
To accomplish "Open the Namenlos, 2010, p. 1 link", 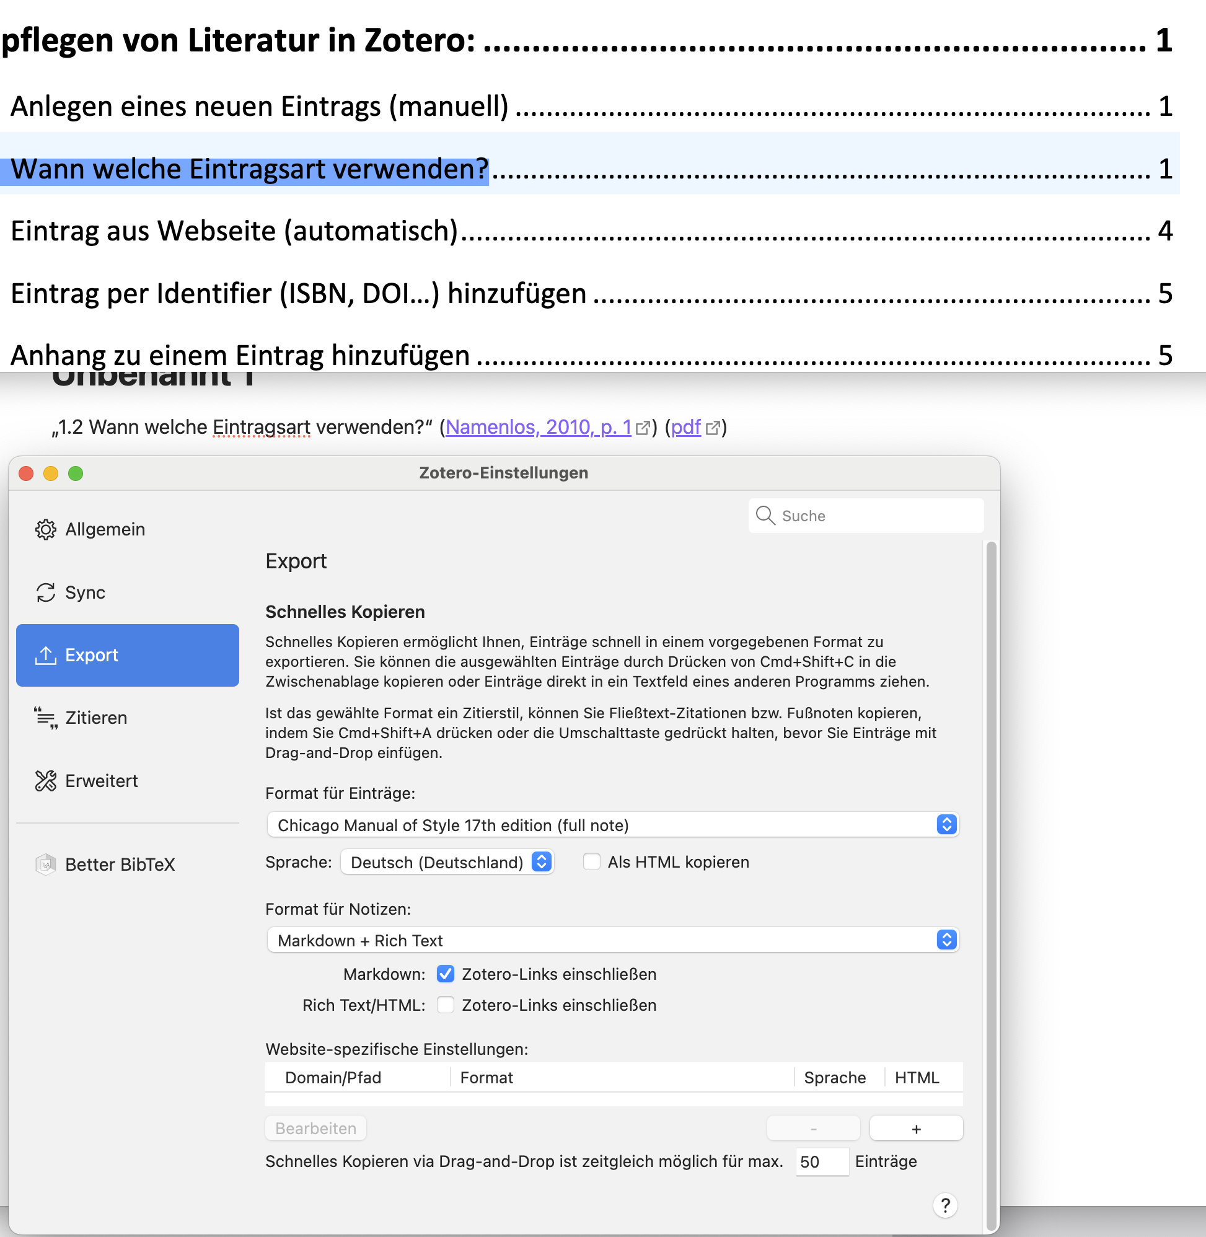I will [539, 428].
